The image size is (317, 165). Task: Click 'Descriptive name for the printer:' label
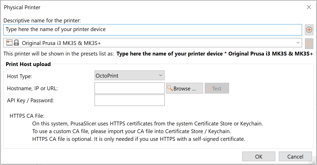[x=42, y=21]
